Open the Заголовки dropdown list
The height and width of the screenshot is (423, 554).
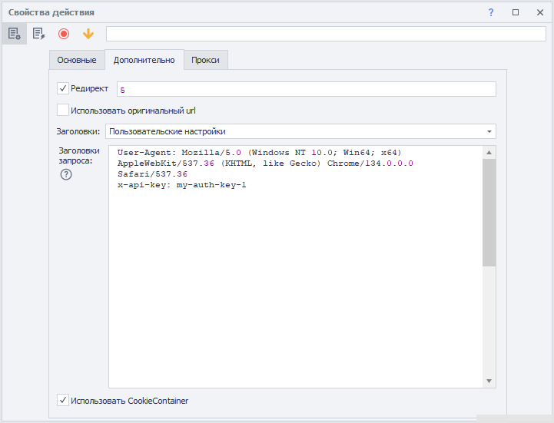tap(489, 131)
